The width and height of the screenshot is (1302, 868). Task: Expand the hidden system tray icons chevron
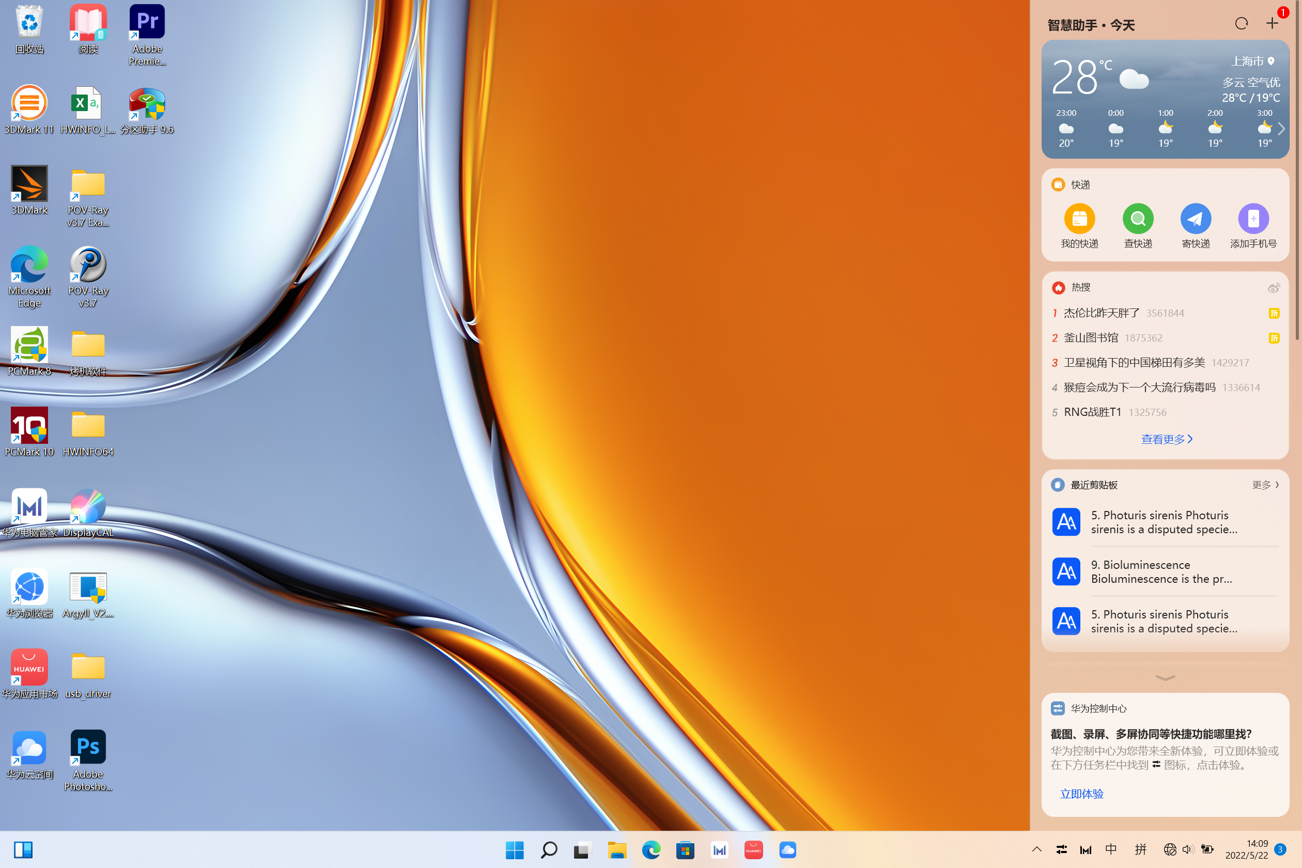pyautogui.click(x=1036, y=849)
